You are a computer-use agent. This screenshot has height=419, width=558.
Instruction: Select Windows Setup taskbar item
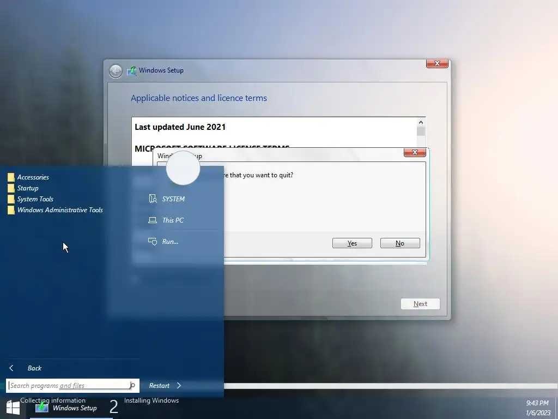pyautogui.click(x=71, y=408)
